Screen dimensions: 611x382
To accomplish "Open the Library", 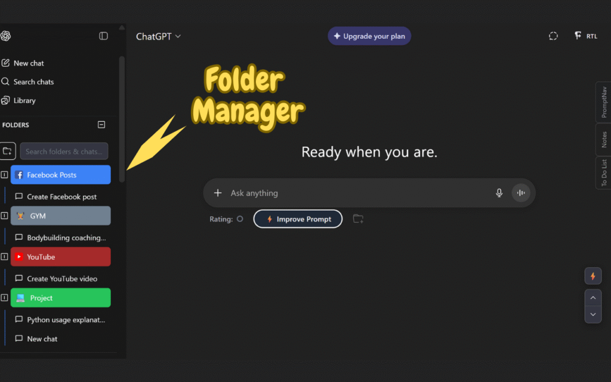I will click(x=24, y=101).
